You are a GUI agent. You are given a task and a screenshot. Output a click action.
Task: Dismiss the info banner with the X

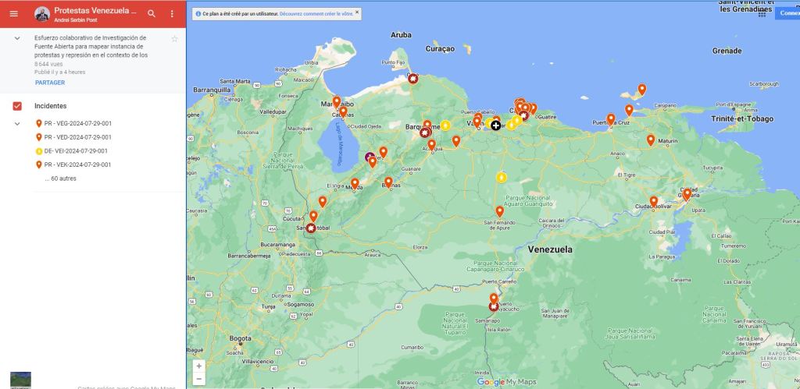357,12
